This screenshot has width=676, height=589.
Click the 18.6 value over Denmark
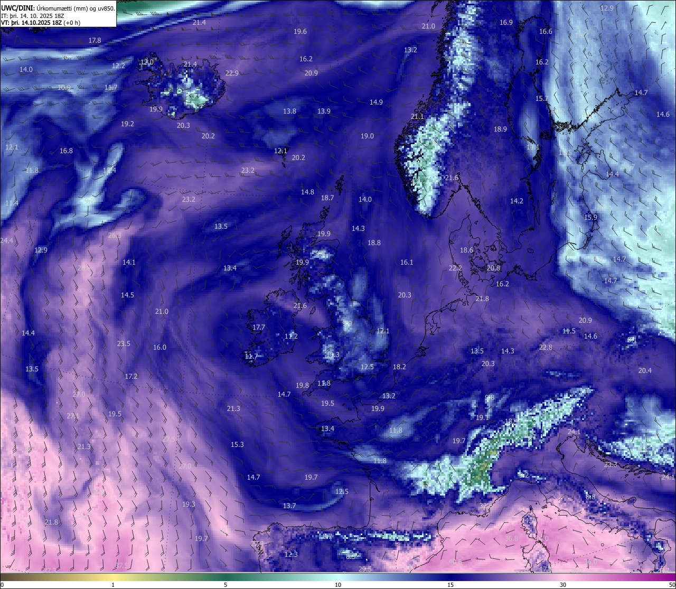467,250
